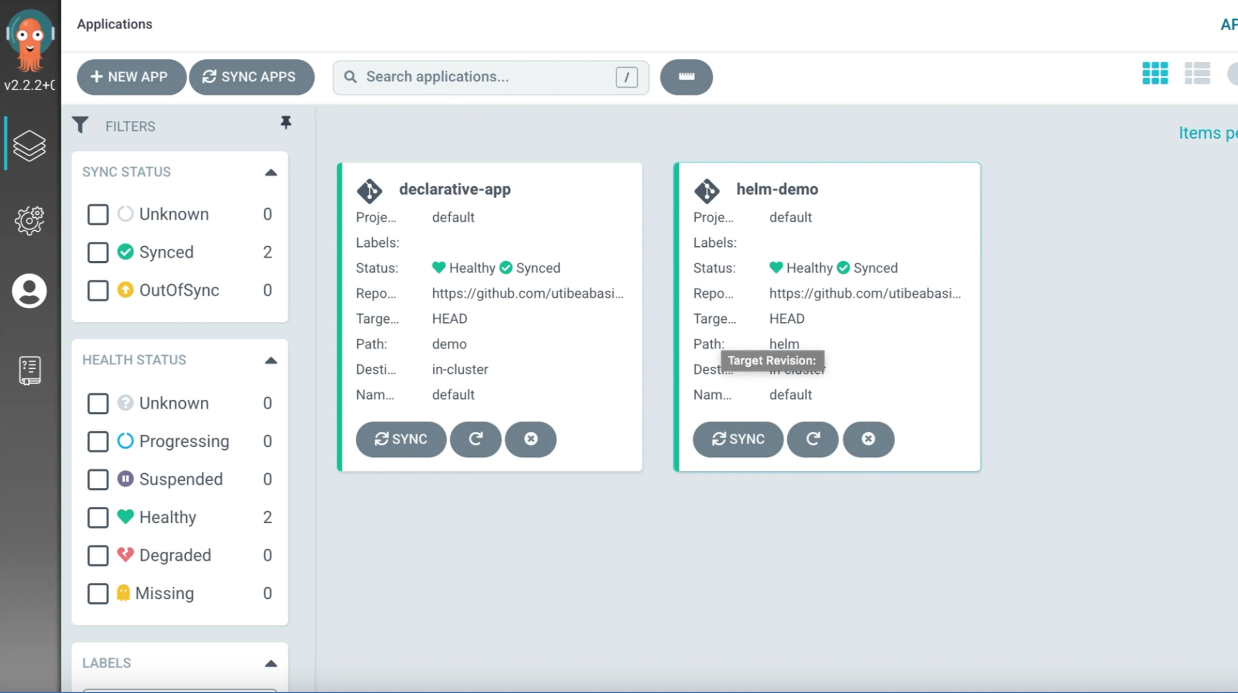This screenshot has height=693, width=1238.
Task: Click helm-demo git source icon
Action: 707,191
